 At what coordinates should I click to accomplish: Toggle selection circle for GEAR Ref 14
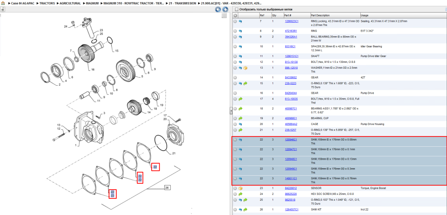(235, 78)
